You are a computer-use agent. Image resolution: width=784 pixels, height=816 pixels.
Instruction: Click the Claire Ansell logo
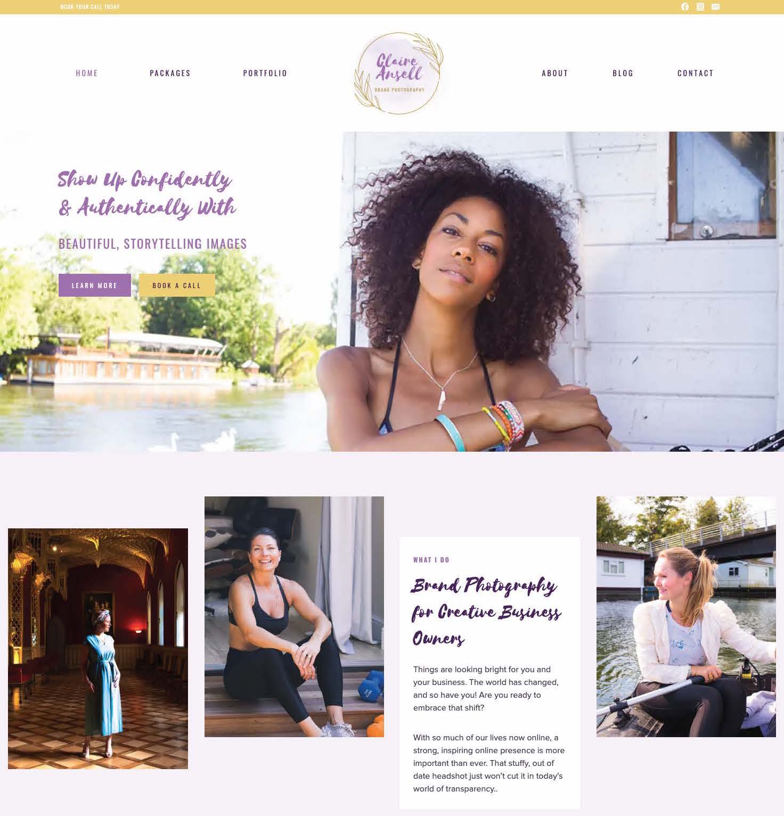[x=399, y=73]
